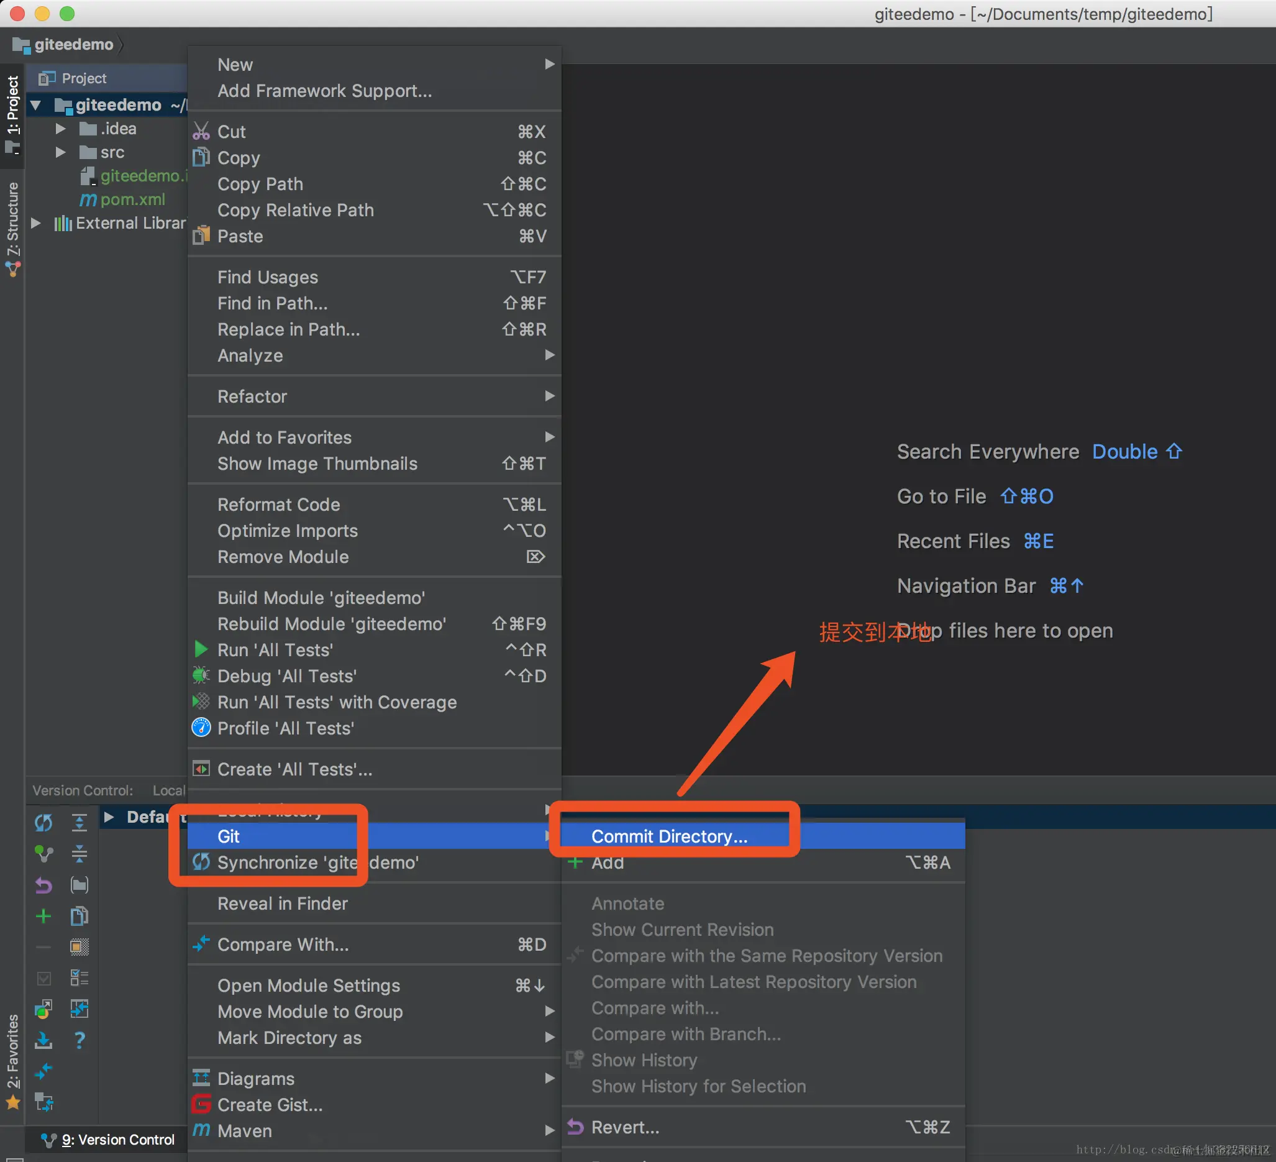This screenshot has width=1276, height=1162.
Task: Click the Expand All icon in Version Control
Action: [79, 823]
